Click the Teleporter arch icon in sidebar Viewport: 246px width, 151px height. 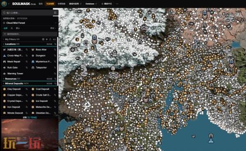pos(33,68)
